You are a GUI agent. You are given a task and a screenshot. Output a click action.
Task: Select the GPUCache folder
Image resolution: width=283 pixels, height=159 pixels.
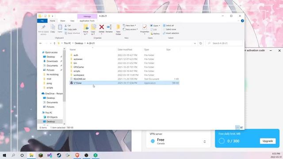pos(79,67)
